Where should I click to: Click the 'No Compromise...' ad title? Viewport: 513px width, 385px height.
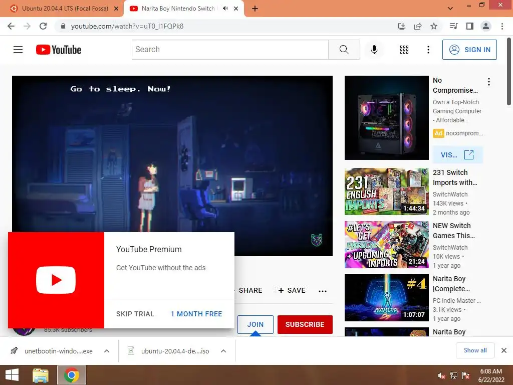pos(455,85)
